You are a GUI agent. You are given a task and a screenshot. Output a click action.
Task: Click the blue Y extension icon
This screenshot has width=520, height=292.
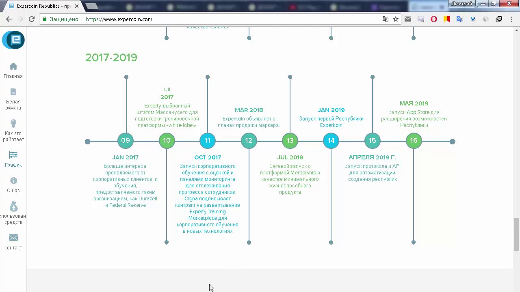(x=473, y=19)
